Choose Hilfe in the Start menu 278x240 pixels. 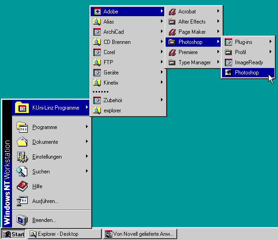click(52, 186)
